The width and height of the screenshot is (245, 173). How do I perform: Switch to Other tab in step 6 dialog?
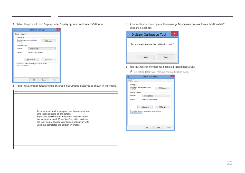[x=136, y=81]
